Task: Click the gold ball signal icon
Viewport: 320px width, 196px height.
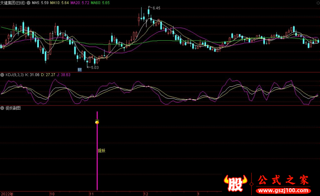Action: (x=97, y=122)
